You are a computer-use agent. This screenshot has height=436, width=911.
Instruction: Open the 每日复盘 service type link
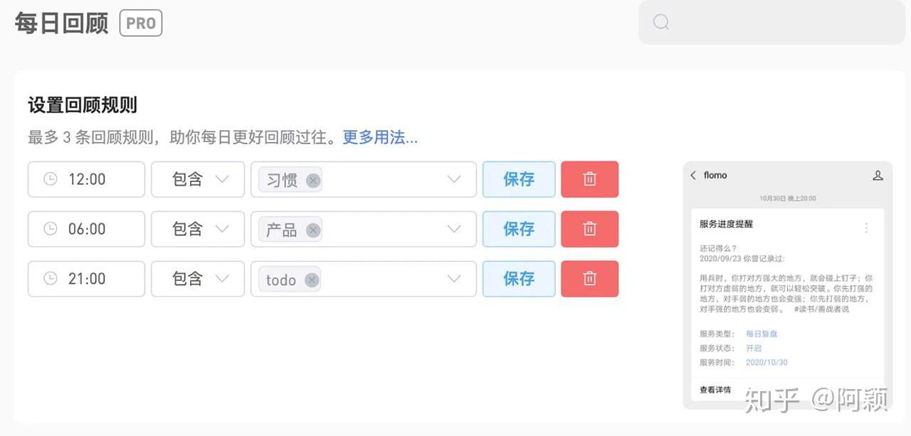tap(762, 334)
